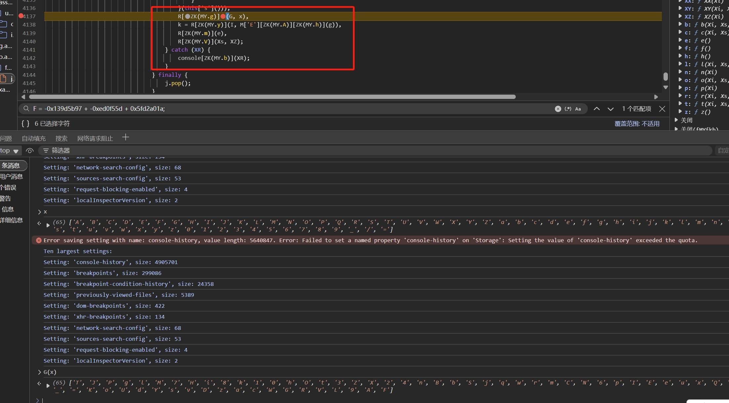Expand the XZ function in scope panel
Screen dimensions: 729x403
coord(680,16)
